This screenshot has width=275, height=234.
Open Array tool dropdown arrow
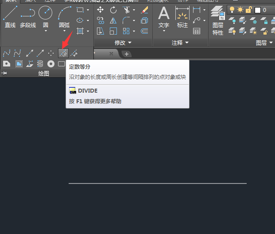134,31
